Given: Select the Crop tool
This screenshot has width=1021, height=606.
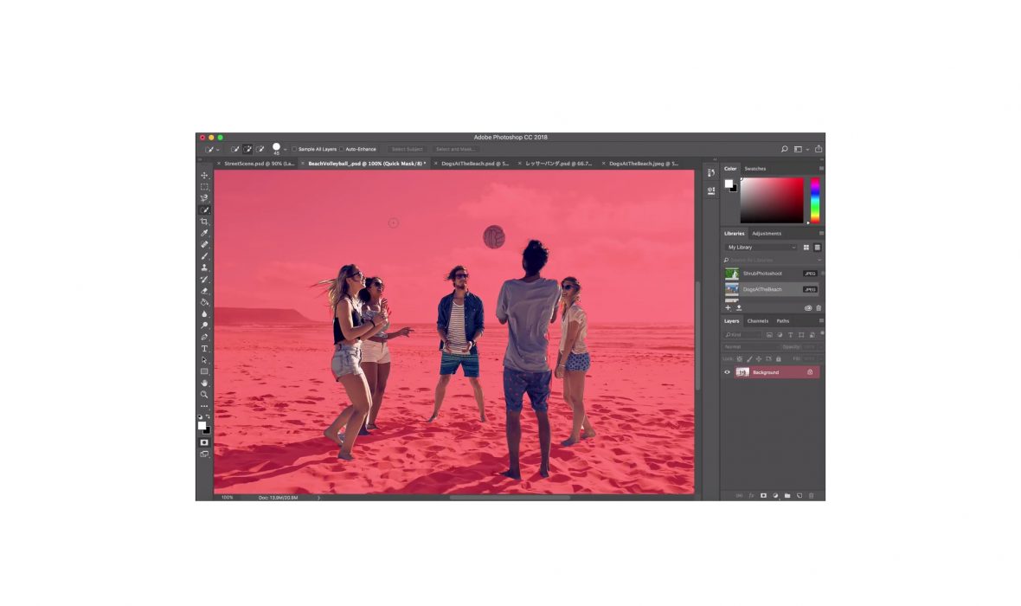Looking at the screenshot, I should point(204,222).
